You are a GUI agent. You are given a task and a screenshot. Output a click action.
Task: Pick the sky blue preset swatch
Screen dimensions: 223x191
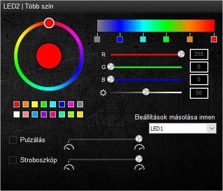point(35,114)
